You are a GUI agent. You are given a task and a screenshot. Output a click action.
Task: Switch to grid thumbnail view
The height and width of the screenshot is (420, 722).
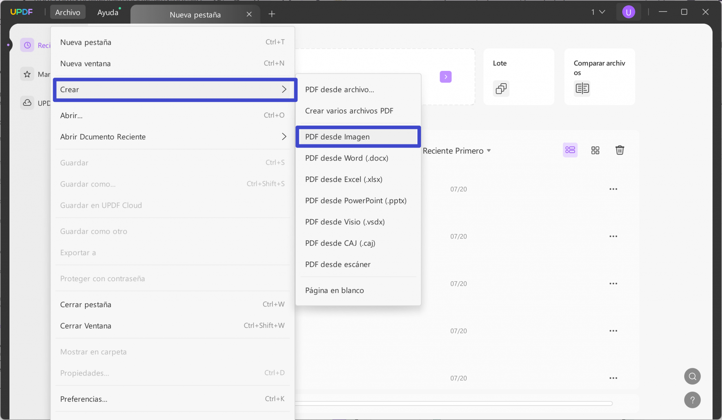click(595, 150)
